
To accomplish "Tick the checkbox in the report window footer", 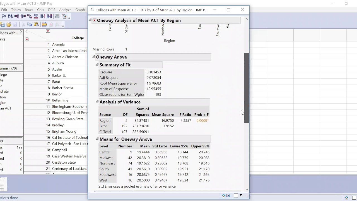I will pyautogui.click(x=236, y=196).
